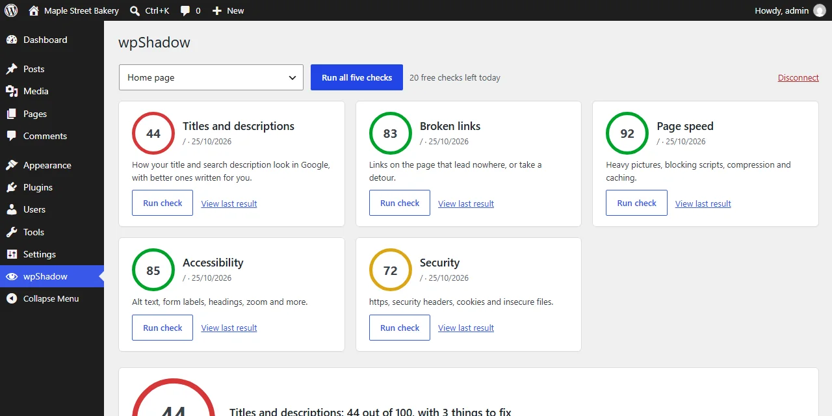Run check for Page speed
Image resolution: width=832 pixels, height=416 pixels.
coord(636,203)
